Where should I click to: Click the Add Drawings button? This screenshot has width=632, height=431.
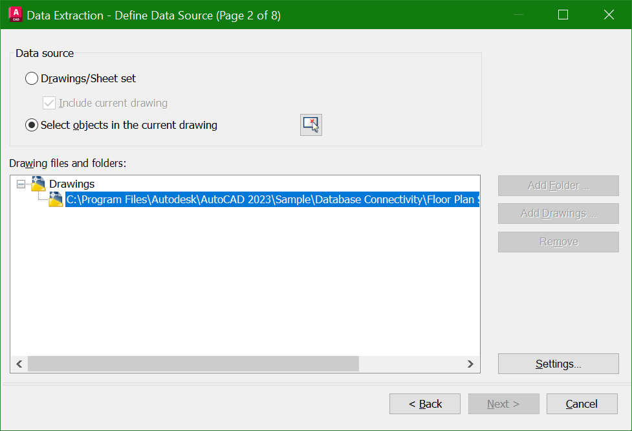[x=558, y=214]
